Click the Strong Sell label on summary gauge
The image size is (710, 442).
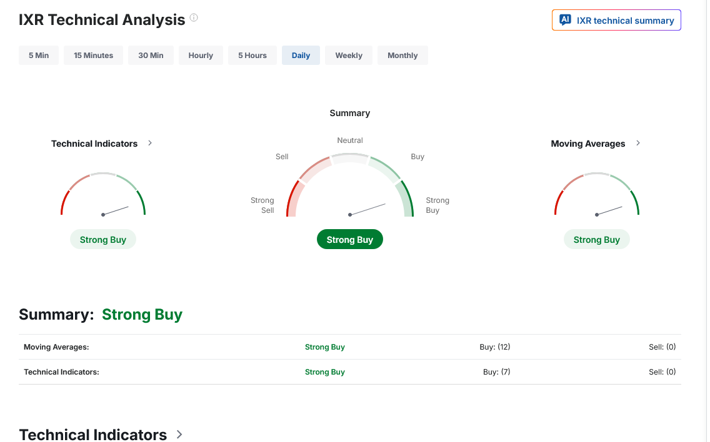(x=262, y=205)
